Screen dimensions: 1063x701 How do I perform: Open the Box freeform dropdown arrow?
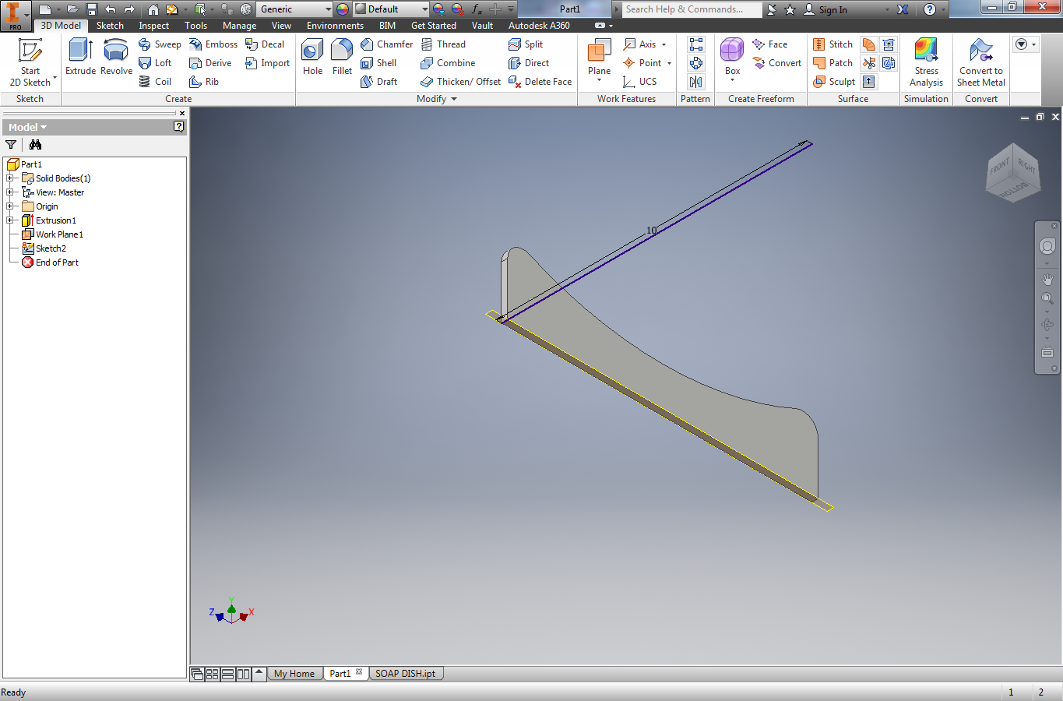(732, 80)
